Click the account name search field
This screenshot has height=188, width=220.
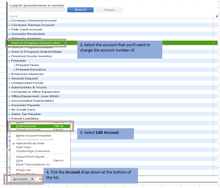[x=37, y=10]
